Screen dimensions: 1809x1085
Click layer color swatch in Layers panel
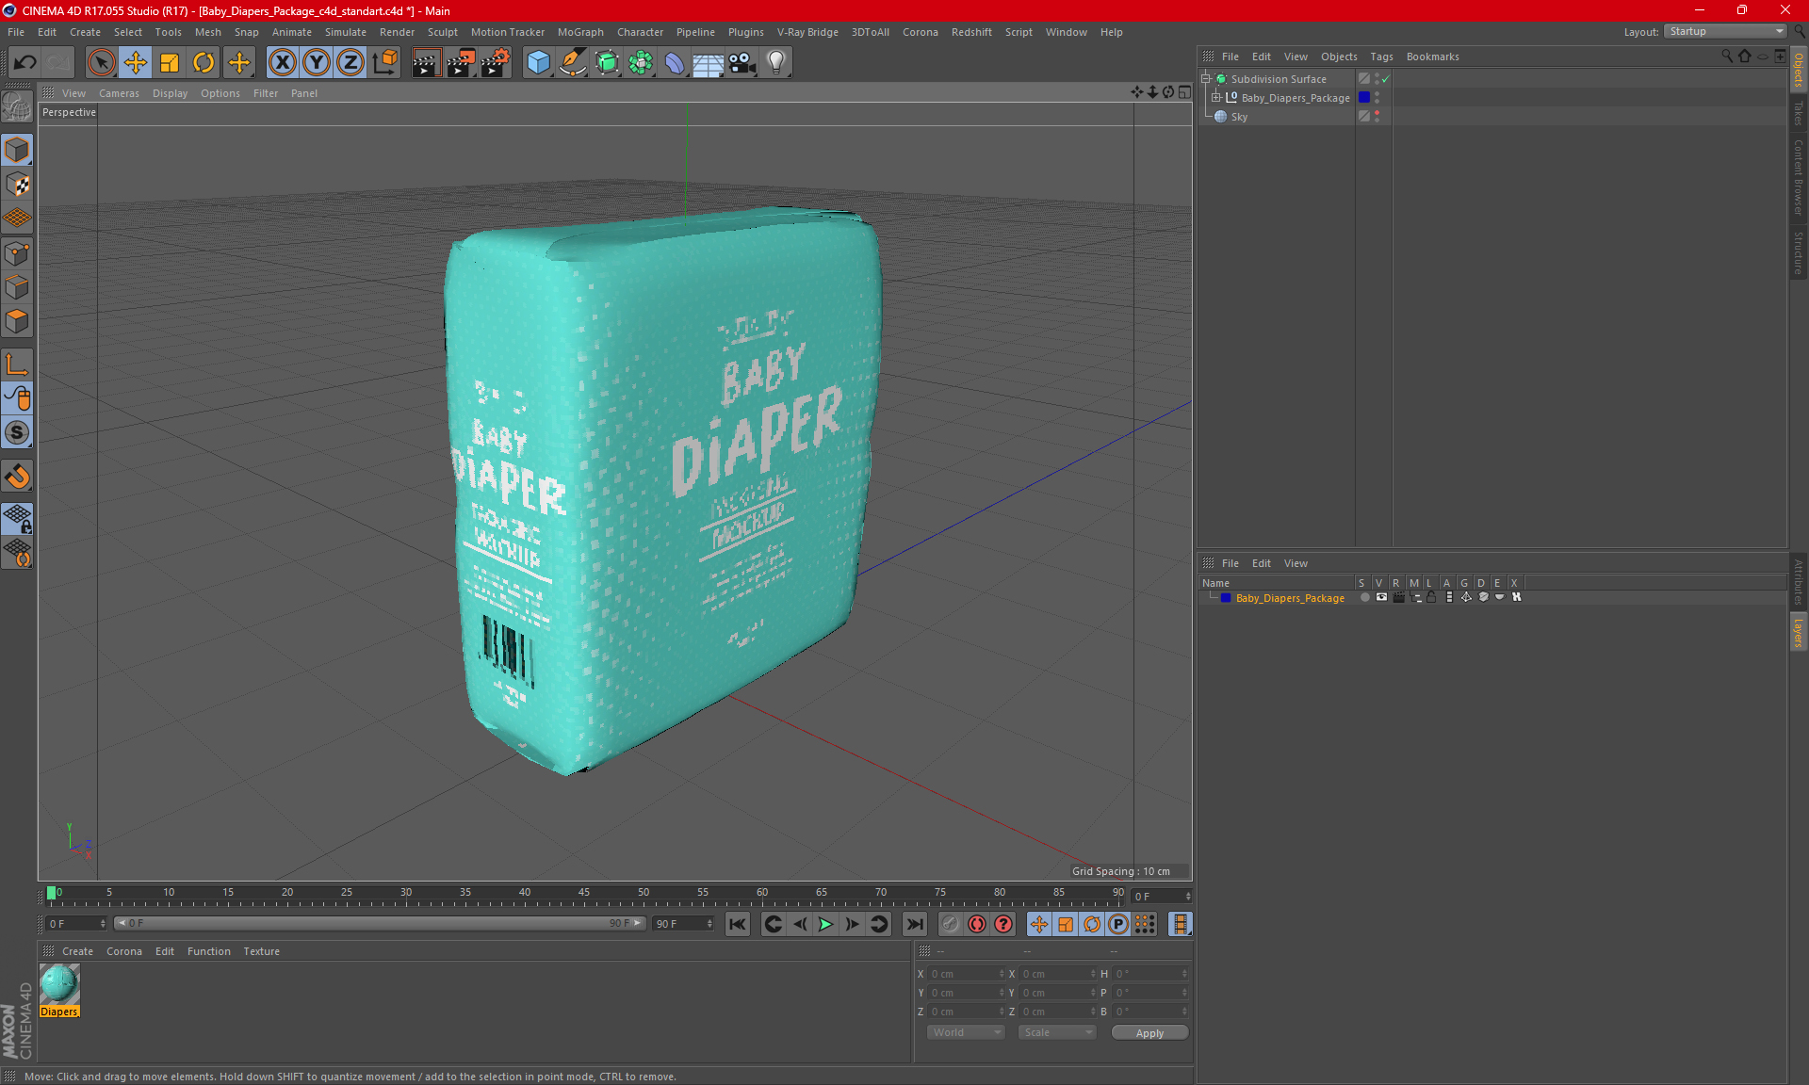point(1226,598)
